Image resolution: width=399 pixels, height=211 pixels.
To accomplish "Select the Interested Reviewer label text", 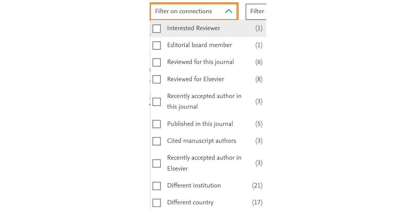I will pos(193,28).
